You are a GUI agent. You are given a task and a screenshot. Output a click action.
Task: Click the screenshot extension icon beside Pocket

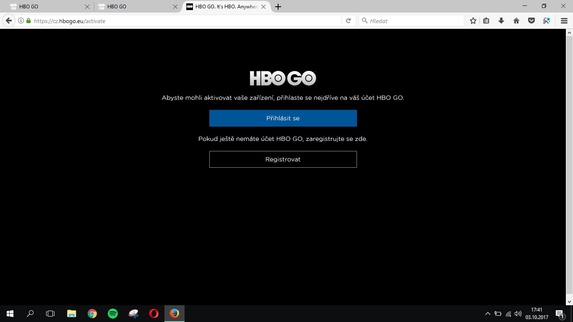click(x=547, y=21)
